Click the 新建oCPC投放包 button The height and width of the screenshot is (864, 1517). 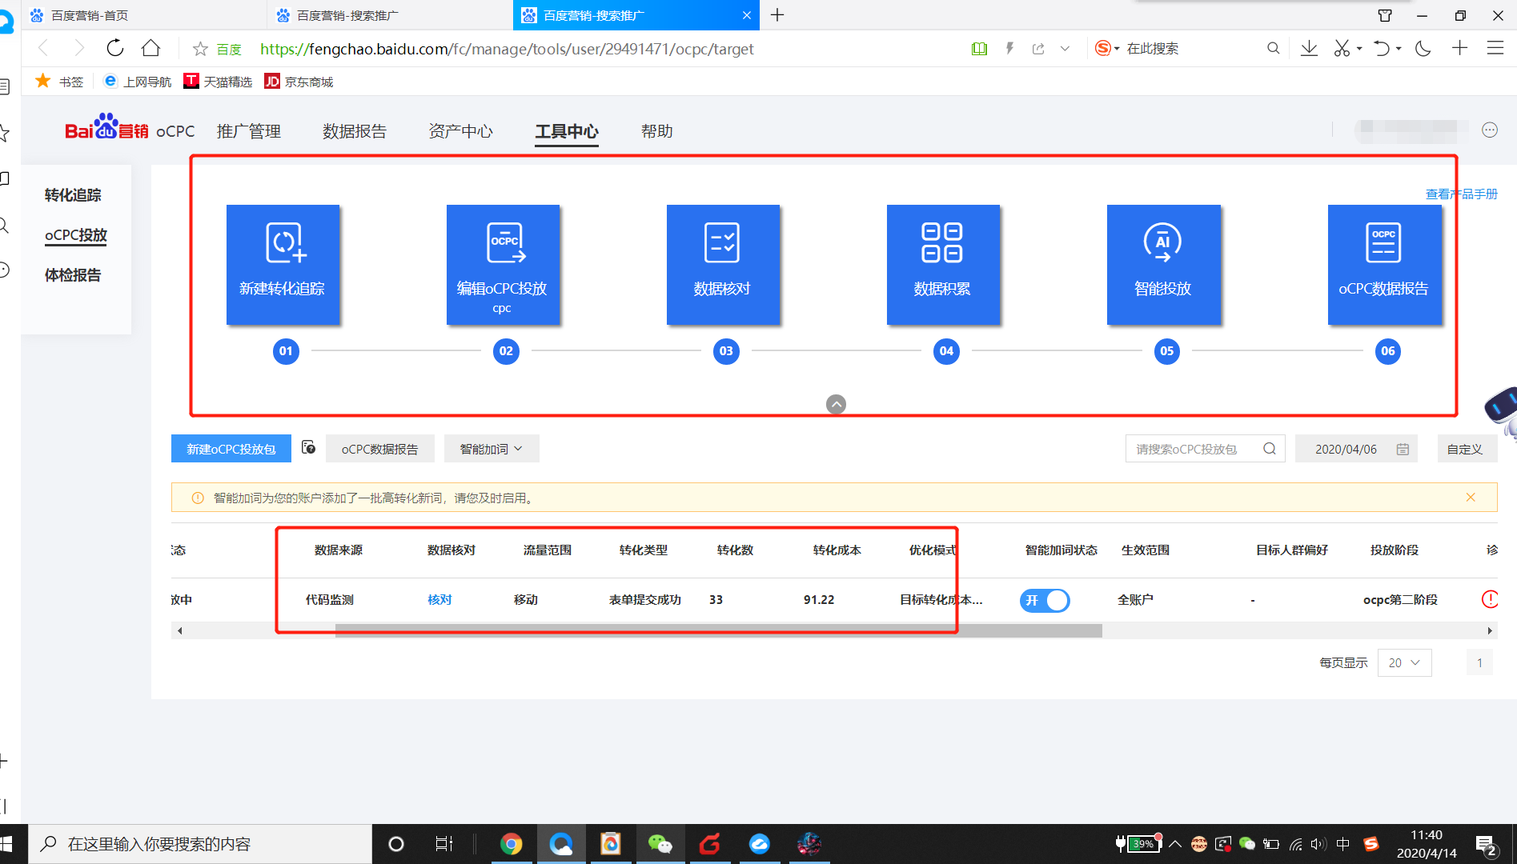pos(231,449)
